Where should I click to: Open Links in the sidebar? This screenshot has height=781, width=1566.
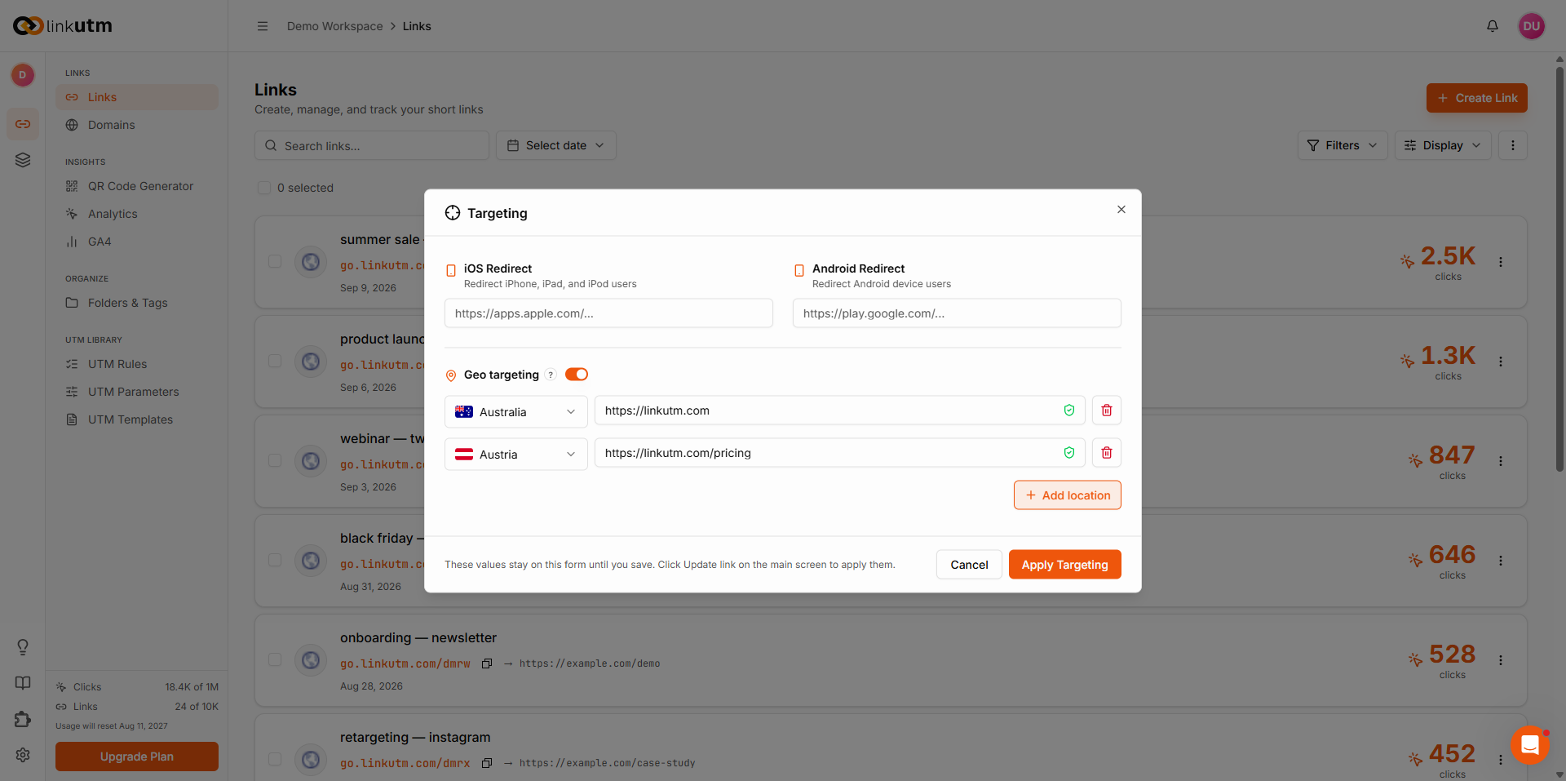(x=137, y=97)
